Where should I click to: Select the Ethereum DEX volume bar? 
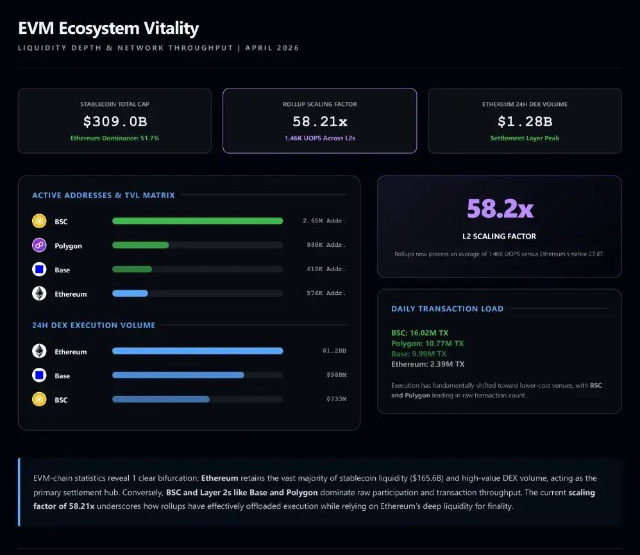click(x=198, y=351)
